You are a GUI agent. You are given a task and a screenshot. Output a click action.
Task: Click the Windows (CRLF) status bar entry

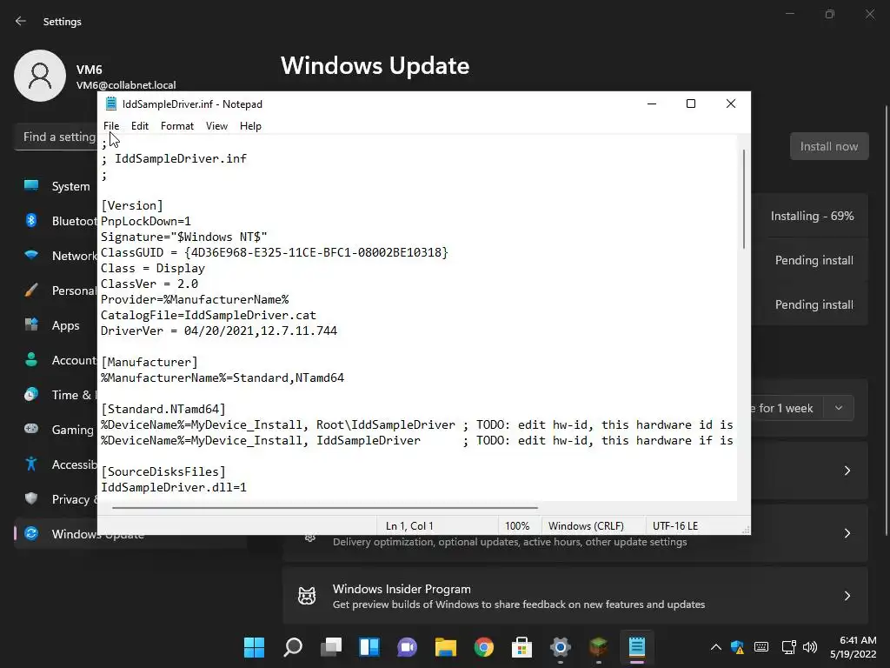pos(586,526)
